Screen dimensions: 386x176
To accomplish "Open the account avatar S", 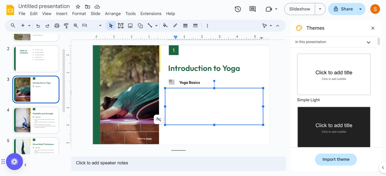I will click(x=375, y=9).
